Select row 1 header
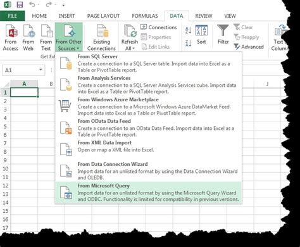The width and height of the screenshot is (300, 247). pyautogui.click(x=5, y=92)
